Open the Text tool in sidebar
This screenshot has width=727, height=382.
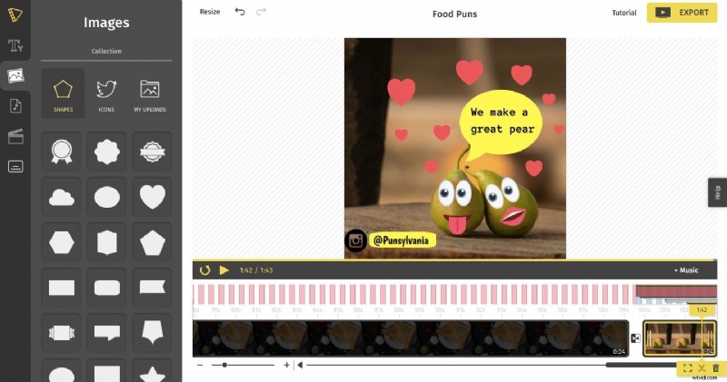pos(15,46)
